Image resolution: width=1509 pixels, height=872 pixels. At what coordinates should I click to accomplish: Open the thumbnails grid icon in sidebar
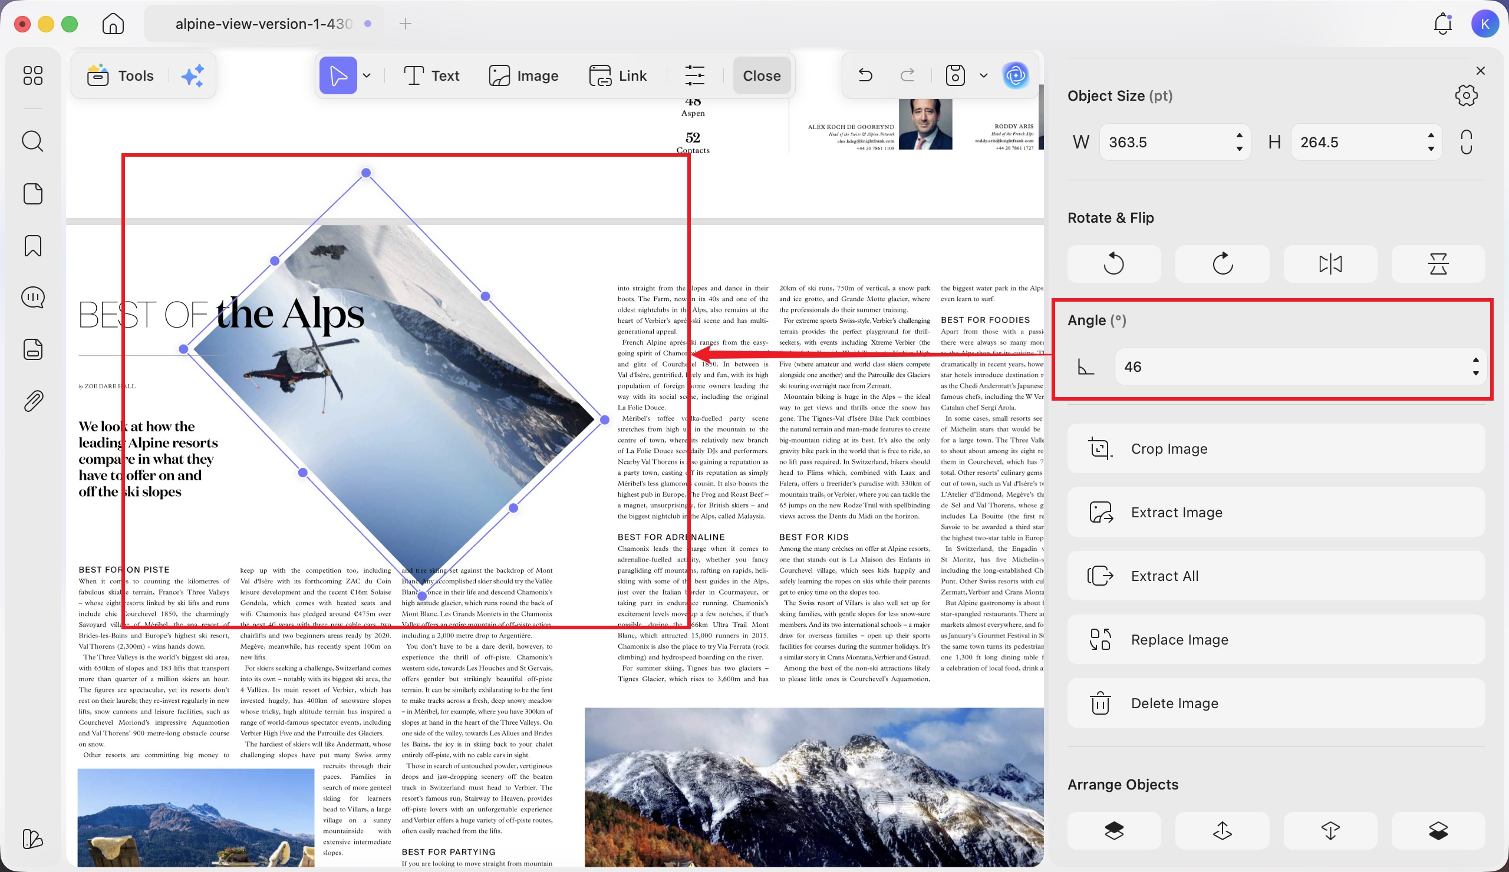[33, 75]
